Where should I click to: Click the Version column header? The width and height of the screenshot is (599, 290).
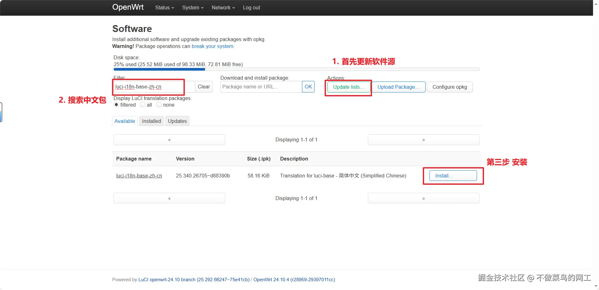(x=185, y=159)
